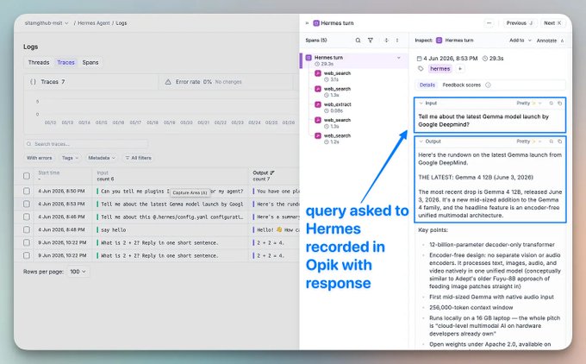Open the Feedback scores tab

pyautogui.click(x=462, y=85)
